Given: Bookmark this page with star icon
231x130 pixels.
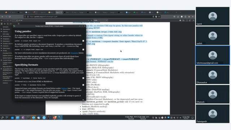Looking at the screenshot, I should 159,17.
